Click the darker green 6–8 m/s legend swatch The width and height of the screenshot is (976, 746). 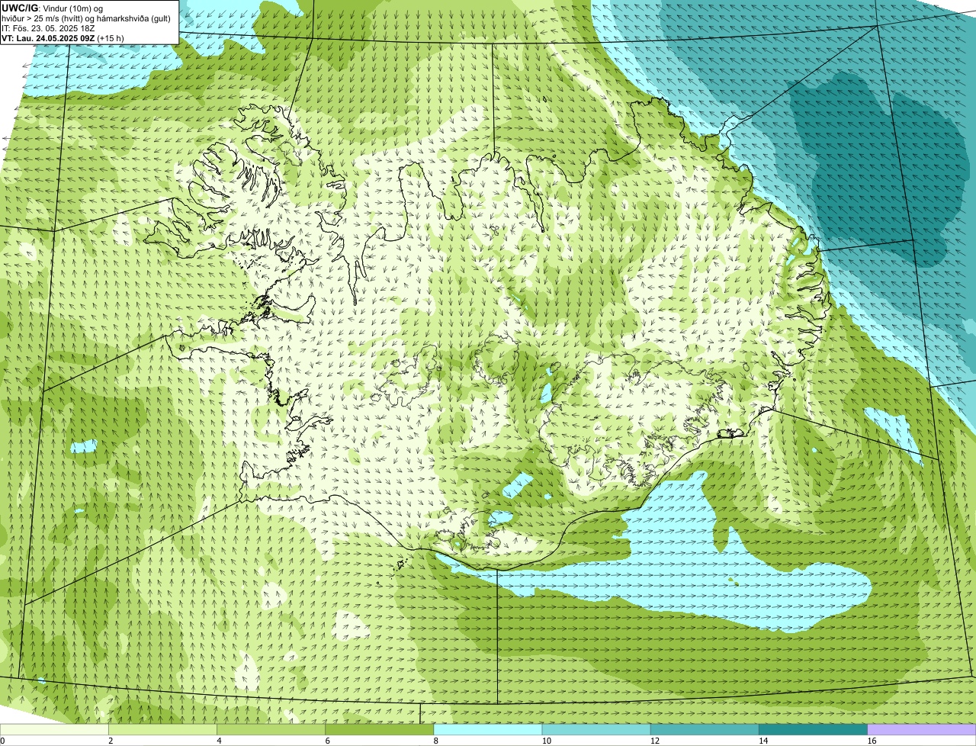point(380,729)
